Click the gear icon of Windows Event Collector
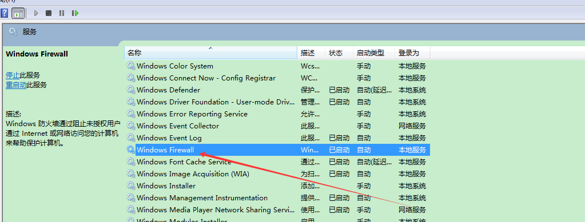This screenshot has height=222, width=585. [130, 126]
